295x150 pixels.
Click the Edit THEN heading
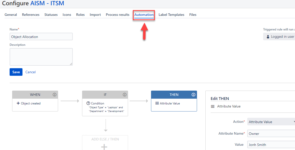[x=220, y=98]
